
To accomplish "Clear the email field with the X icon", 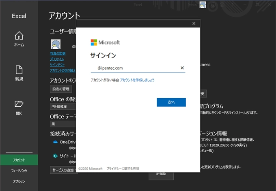I will pos(182,68).
